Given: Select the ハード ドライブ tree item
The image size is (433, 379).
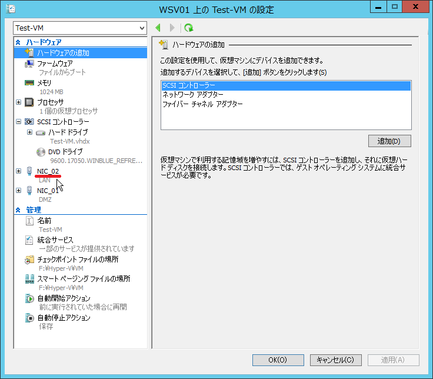Looking at the screenshot, I should click(x=68, y=132).
